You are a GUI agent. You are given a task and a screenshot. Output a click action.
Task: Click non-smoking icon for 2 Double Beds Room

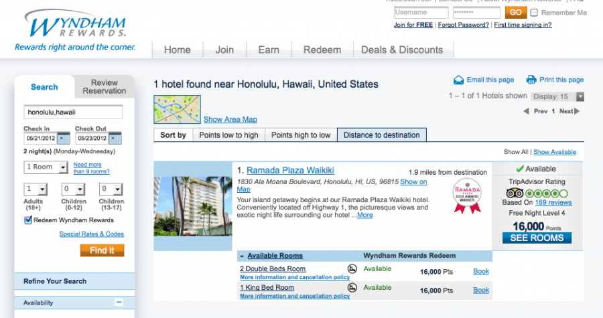[x=352, y=269]
